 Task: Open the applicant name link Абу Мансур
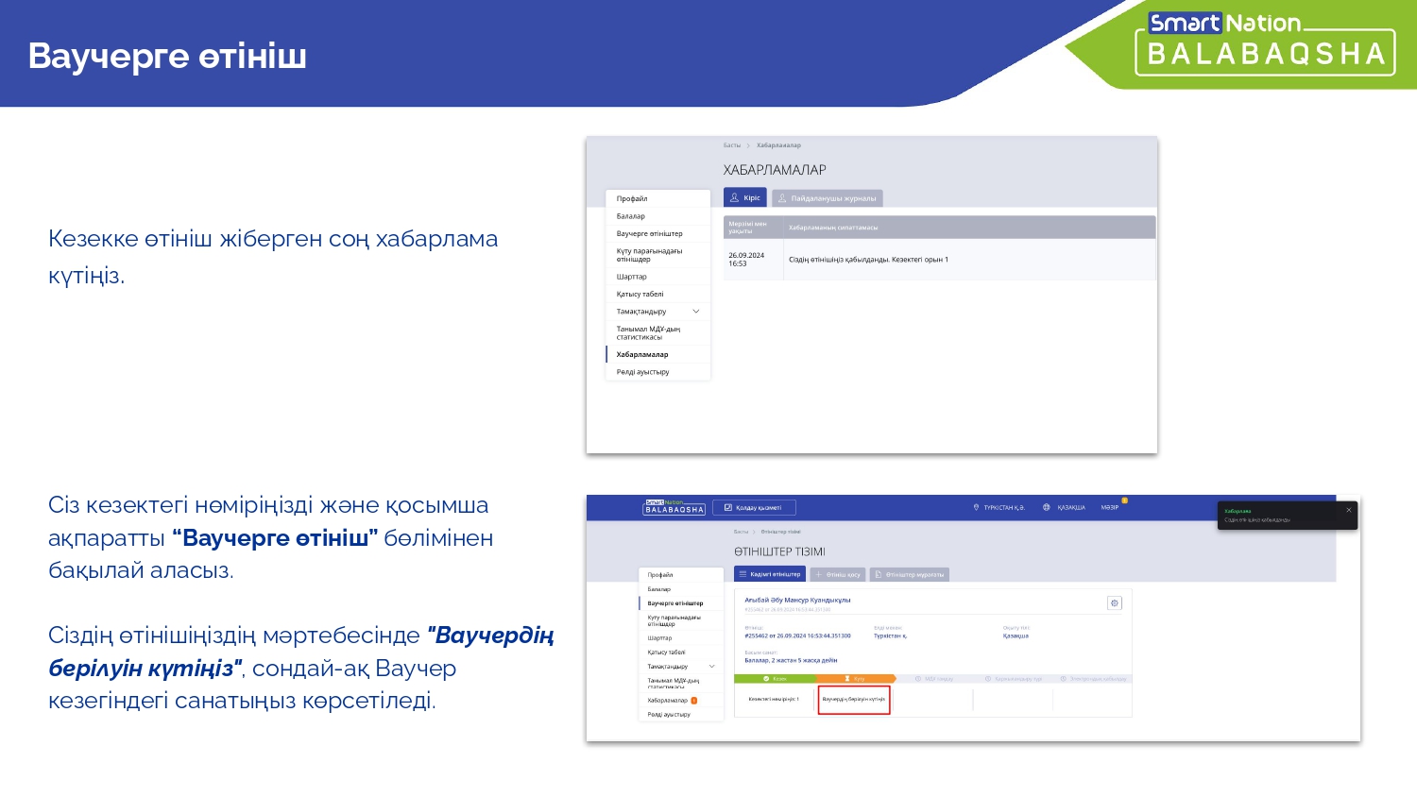point(797,600)
